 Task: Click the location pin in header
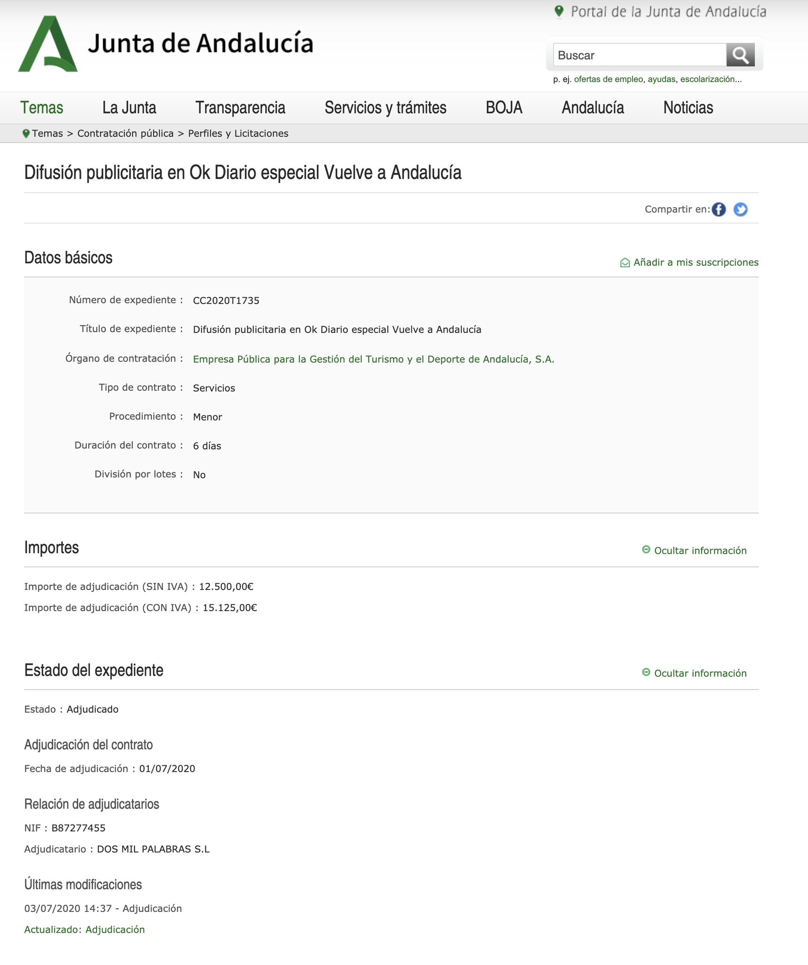click(559, 11)
